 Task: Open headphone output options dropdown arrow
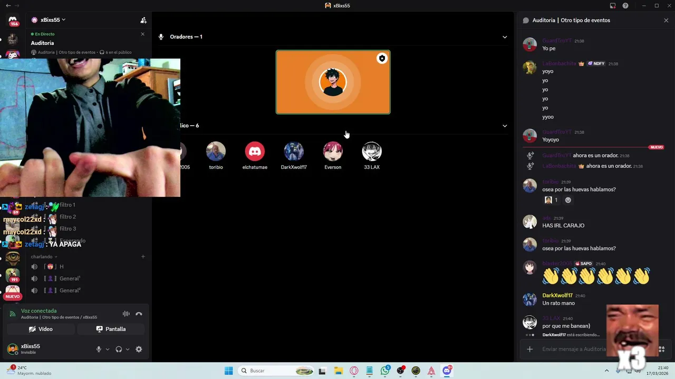pyautogui.click(x=127, y=350)
